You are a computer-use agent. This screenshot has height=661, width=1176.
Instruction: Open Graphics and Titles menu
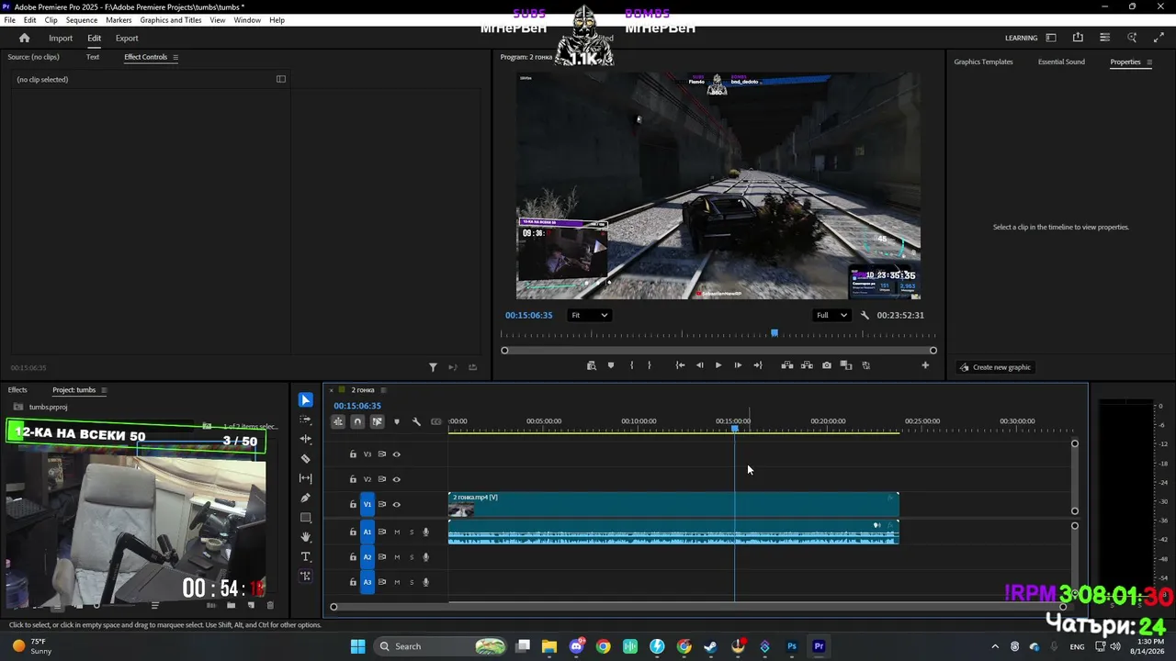(x=171, y=20)
